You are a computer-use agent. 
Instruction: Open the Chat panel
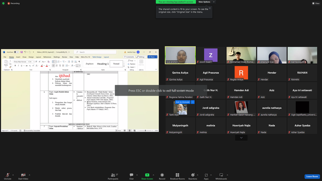(x=131, y=176)
